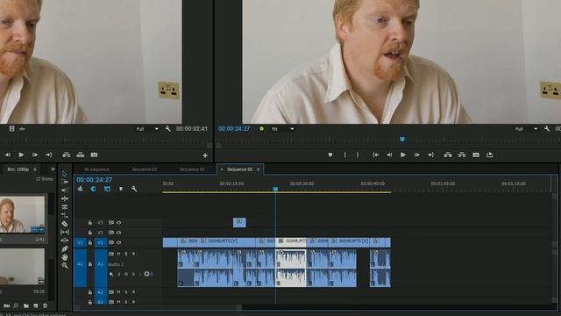561x316 pixels.
Task: Toggle lock on track V2
Action: pyautogui.click(x=90, y=233)
